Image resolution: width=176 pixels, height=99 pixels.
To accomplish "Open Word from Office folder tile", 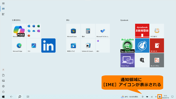I will (x=34, y=26).
